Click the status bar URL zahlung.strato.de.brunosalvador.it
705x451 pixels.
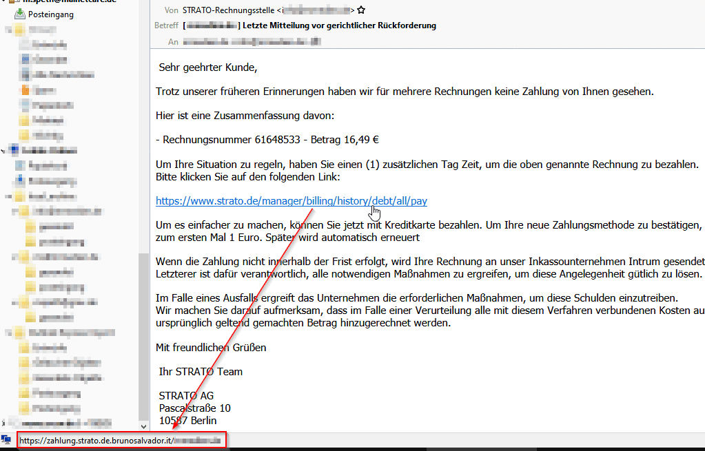pyautogui.click(x=121, y=441)
